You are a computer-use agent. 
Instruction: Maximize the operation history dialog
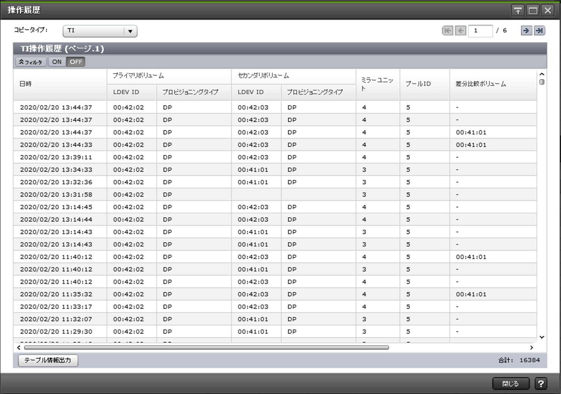click(533, 11)
